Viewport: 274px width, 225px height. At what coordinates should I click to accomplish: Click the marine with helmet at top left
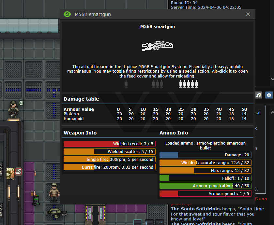pyautogui.click(x=13, y=109)
